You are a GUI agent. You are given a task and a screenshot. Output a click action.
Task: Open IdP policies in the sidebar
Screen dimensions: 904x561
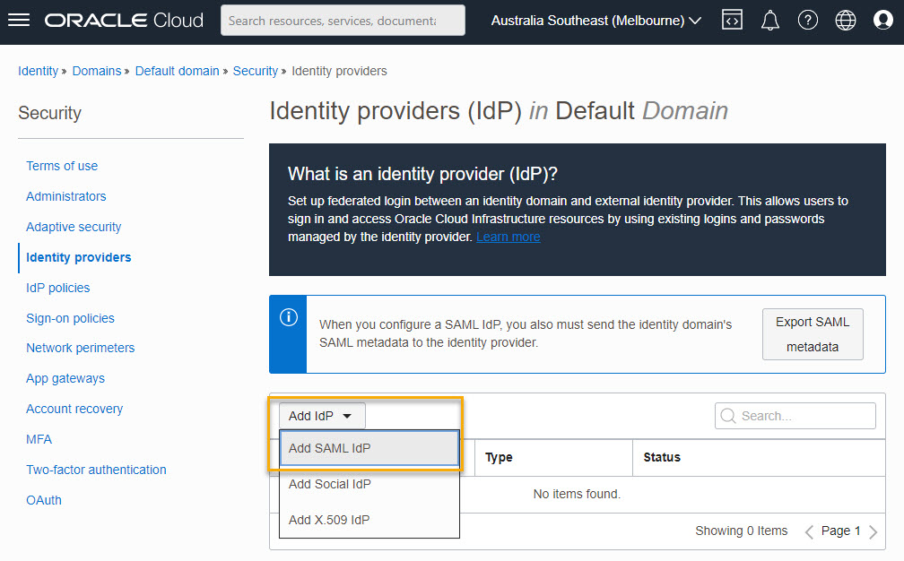click(57, 288)
